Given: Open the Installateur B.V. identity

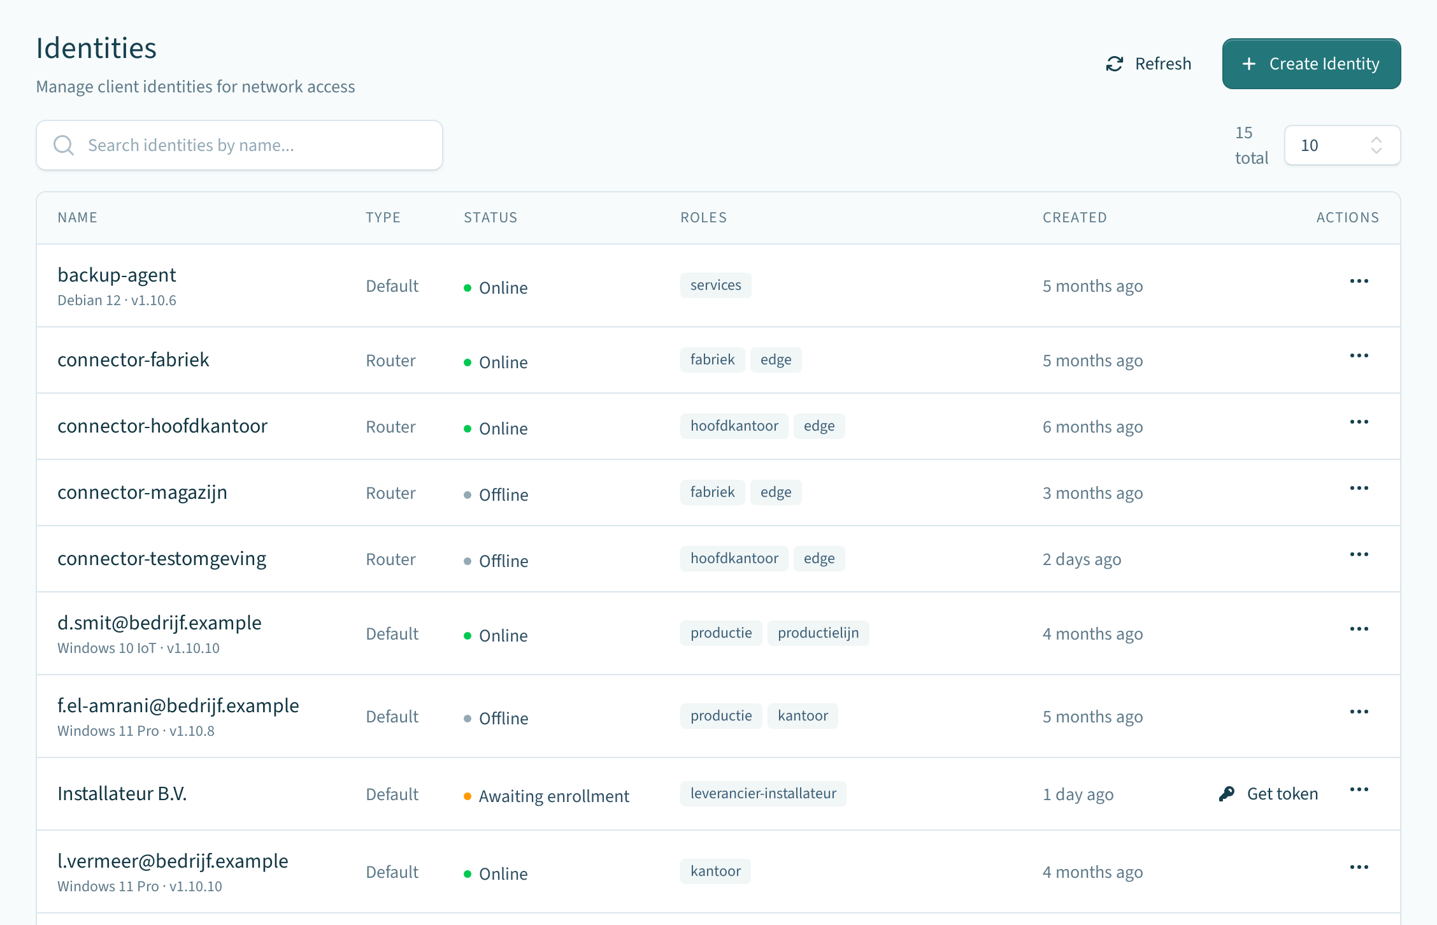Looking at the screenshot, I should 122,794.
